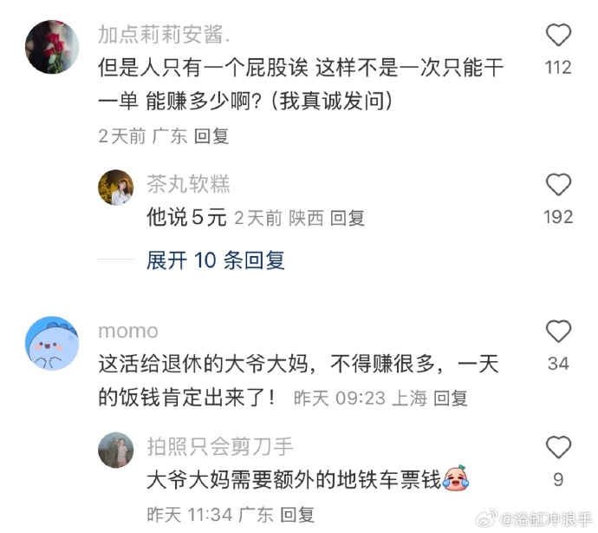598x533 pixels.
Task: Click the 浴缸冲浪手 Weibo watermark
Action: (535, 520)
